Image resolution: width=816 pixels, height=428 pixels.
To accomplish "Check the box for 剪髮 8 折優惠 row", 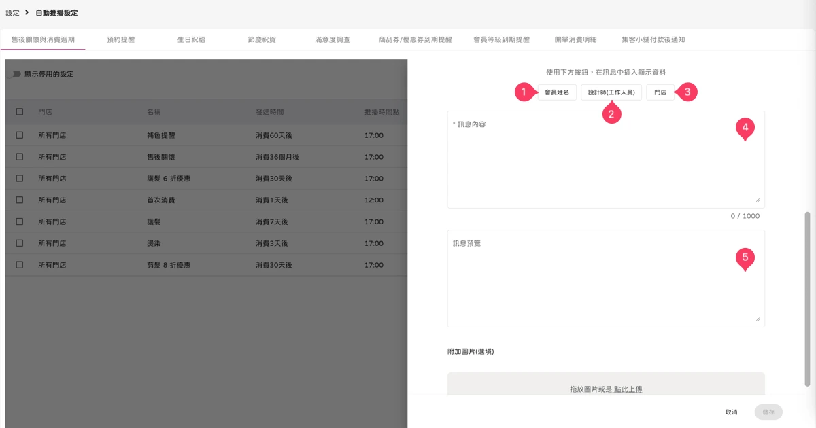I will point(19,265).
